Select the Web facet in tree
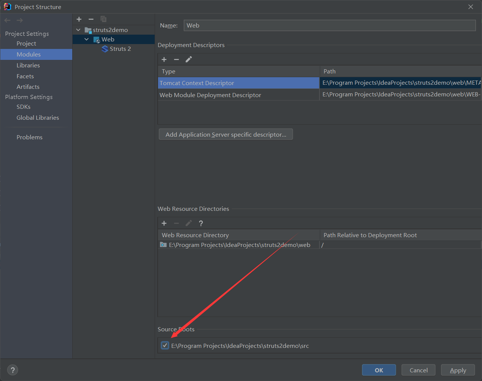The image size is (482, 381). pos(108,40)
